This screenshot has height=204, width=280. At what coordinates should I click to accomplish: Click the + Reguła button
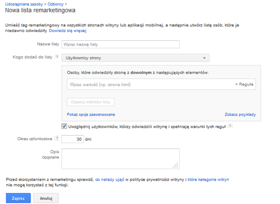point(245,85)
